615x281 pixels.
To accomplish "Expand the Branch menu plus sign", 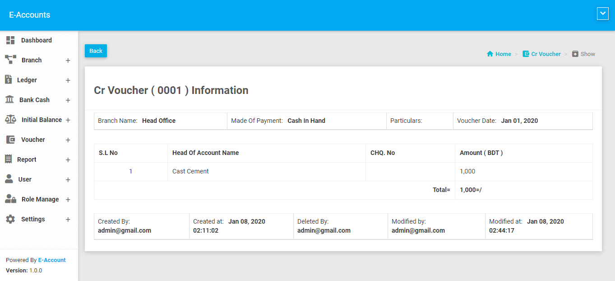I will (68, 61).
